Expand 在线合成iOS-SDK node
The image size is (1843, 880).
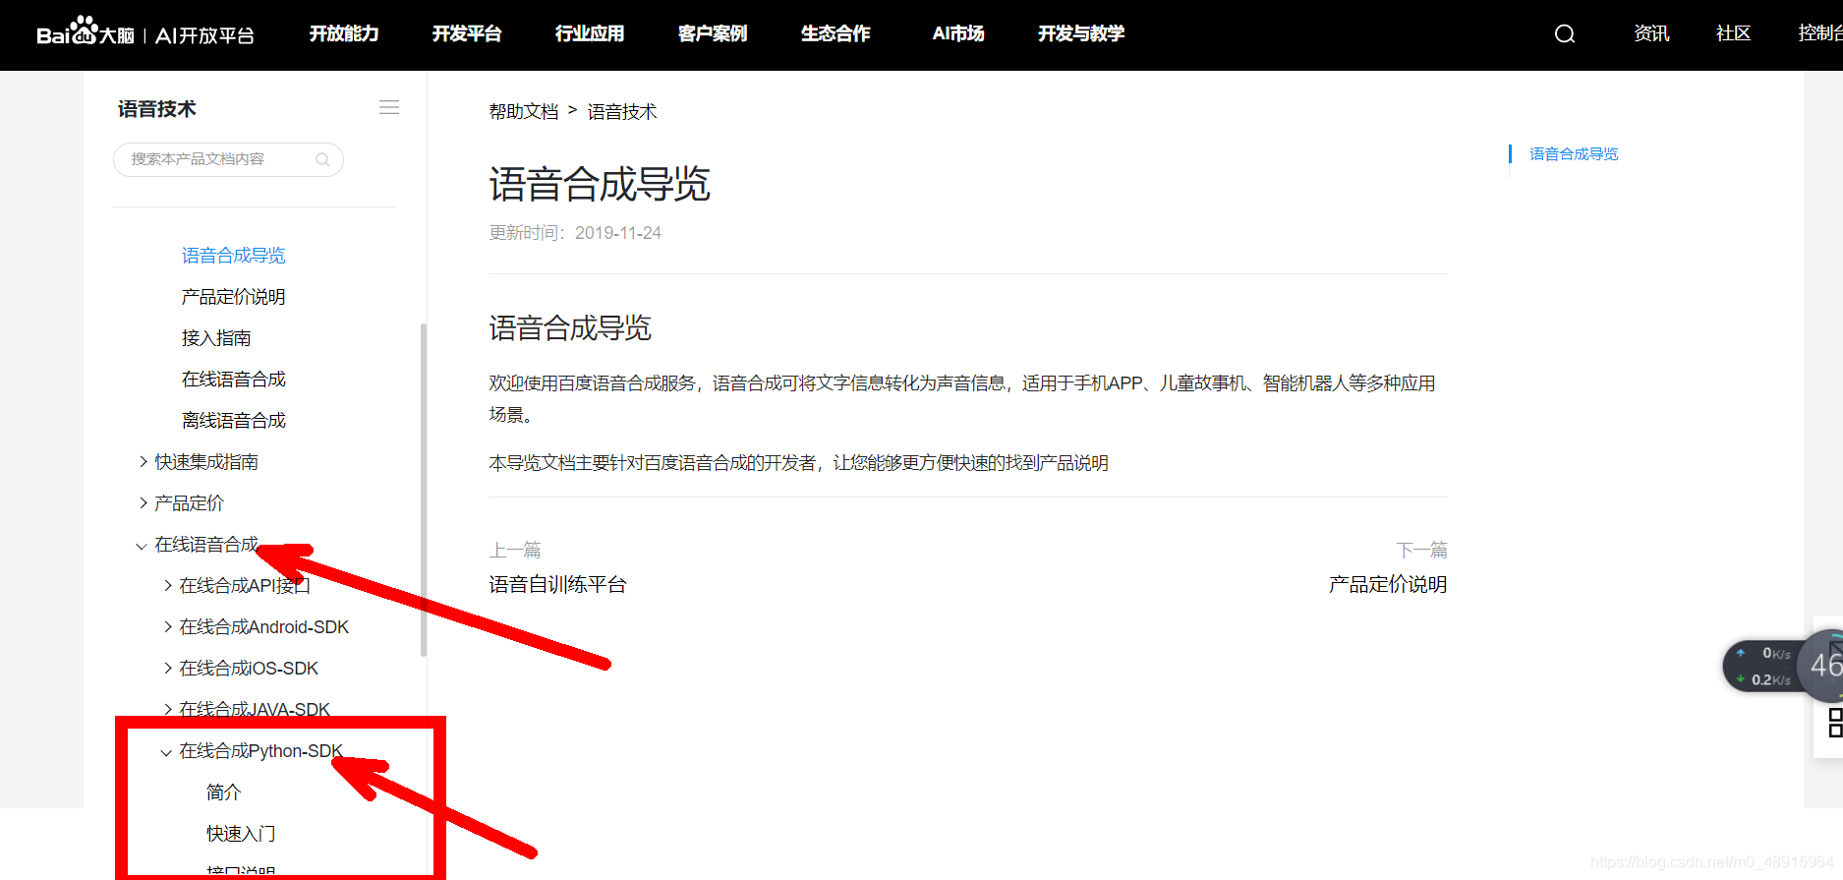pos(241,669)
